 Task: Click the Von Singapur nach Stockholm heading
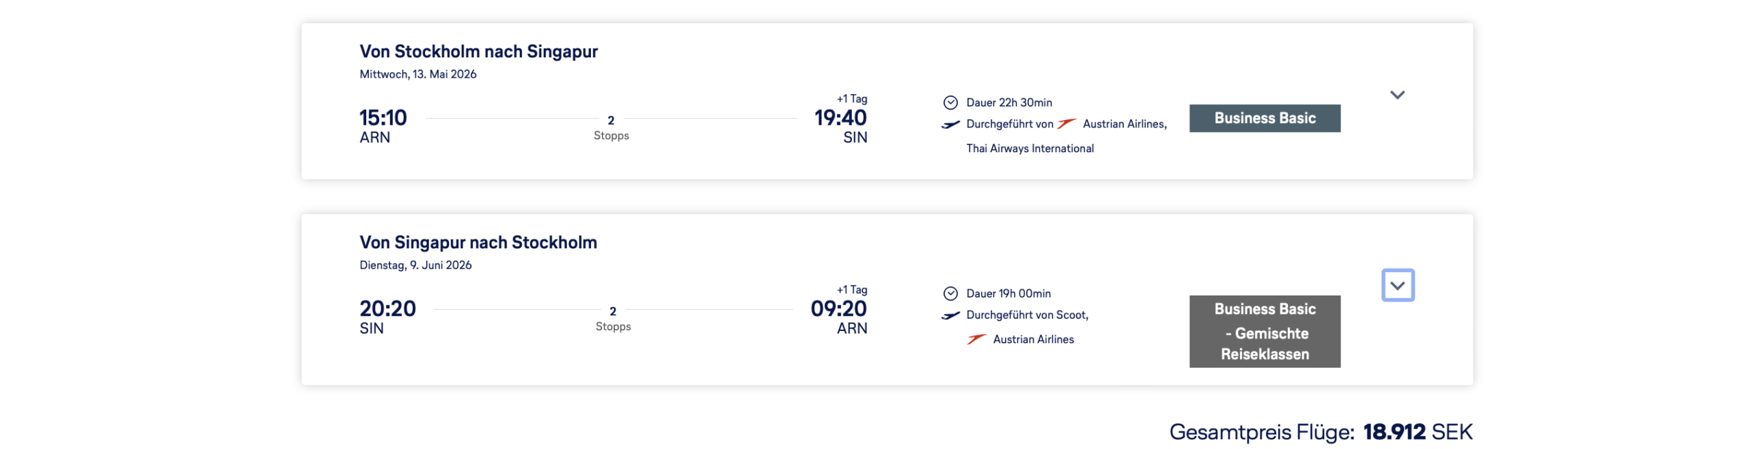(478, 243)
